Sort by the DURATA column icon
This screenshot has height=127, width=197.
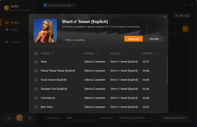pos(155,54)
